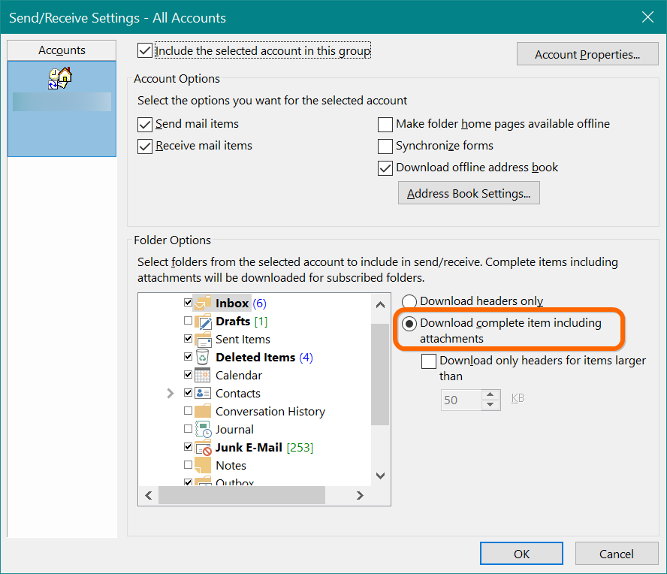Enable Synchronize forms checkbox

(x=385, y=147)
